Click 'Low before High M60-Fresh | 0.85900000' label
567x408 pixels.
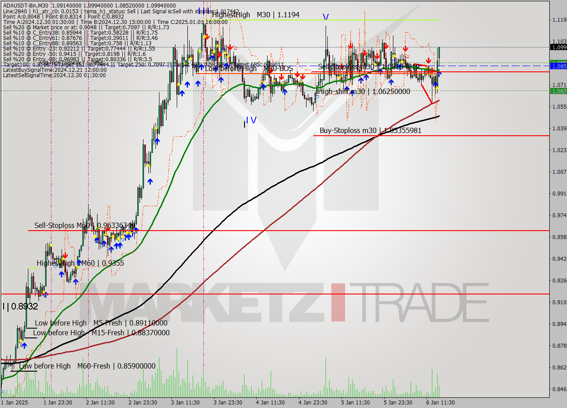click(87, 366)
